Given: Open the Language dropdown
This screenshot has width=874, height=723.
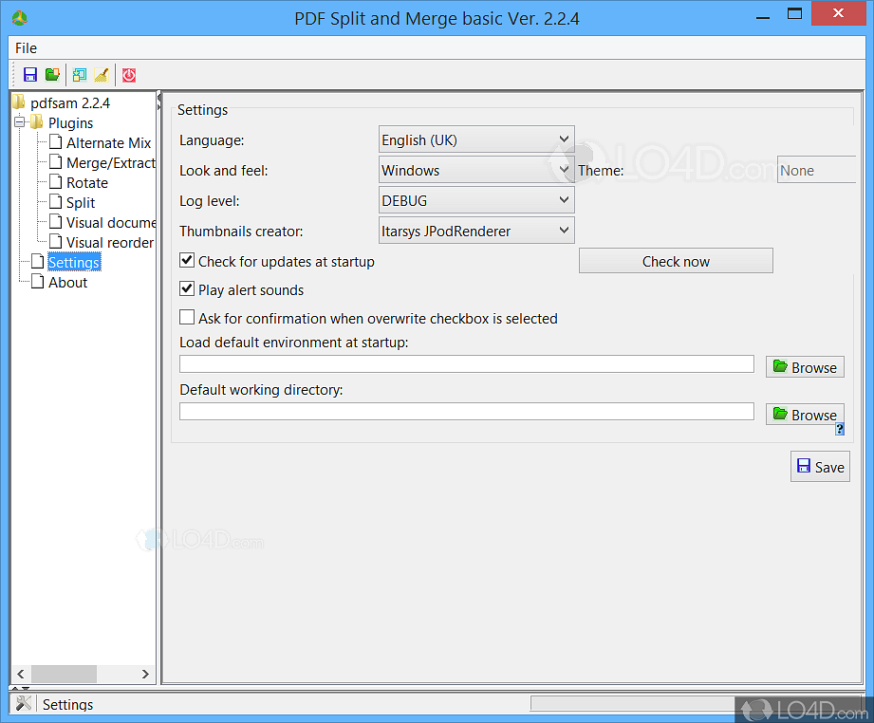Looking at the screenshot, I should click(476, 139).
